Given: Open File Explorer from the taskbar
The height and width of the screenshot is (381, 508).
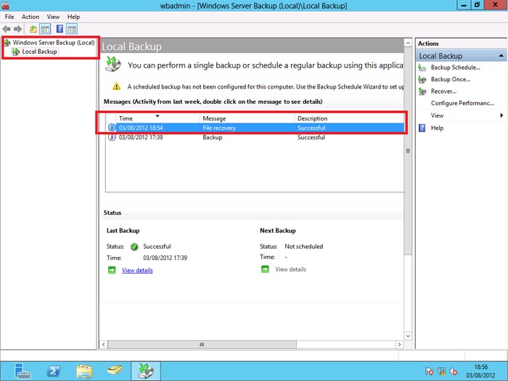Looking at the screenshot, I should tap(84, 371).
